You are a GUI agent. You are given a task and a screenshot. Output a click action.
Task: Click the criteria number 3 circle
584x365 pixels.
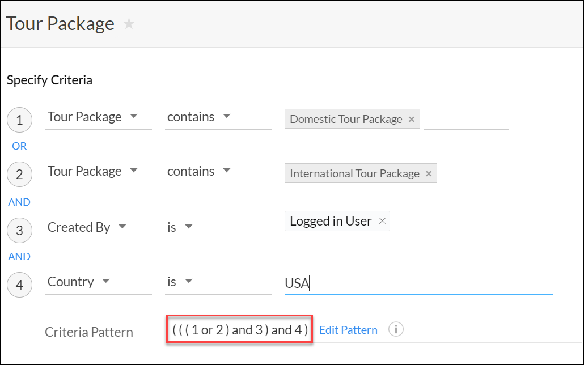pos(19,231)
